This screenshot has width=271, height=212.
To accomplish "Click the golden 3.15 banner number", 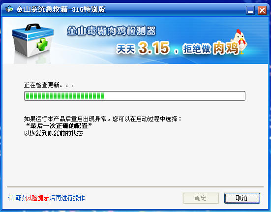I will click(154, 48).
